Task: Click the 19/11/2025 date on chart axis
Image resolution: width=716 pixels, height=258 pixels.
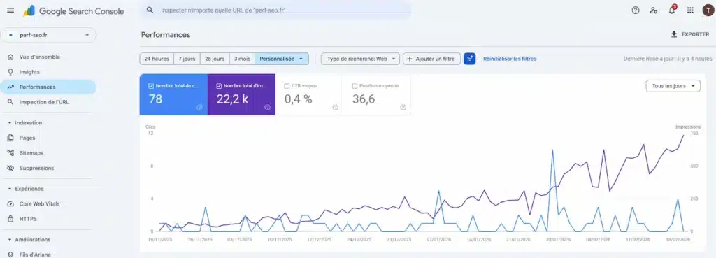Action: click(x=160, y=239)
